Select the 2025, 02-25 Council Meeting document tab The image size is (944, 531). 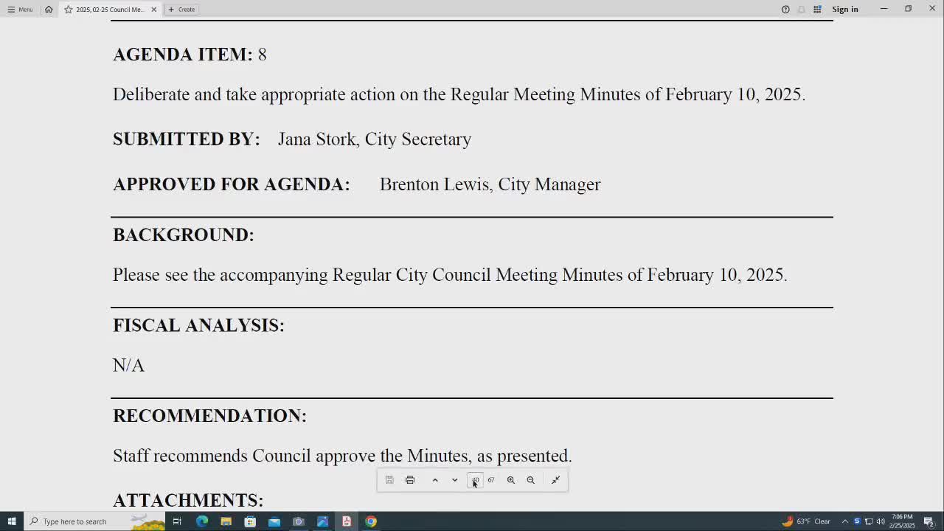click(x=110, y=10)
